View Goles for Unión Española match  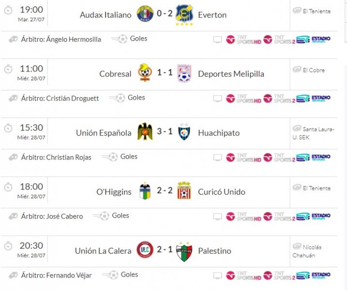129,157
